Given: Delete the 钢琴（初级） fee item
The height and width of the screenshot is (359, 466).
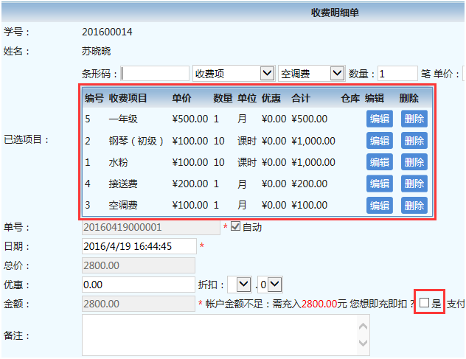Looking at the screenshot, I should [x=414, y=141].
